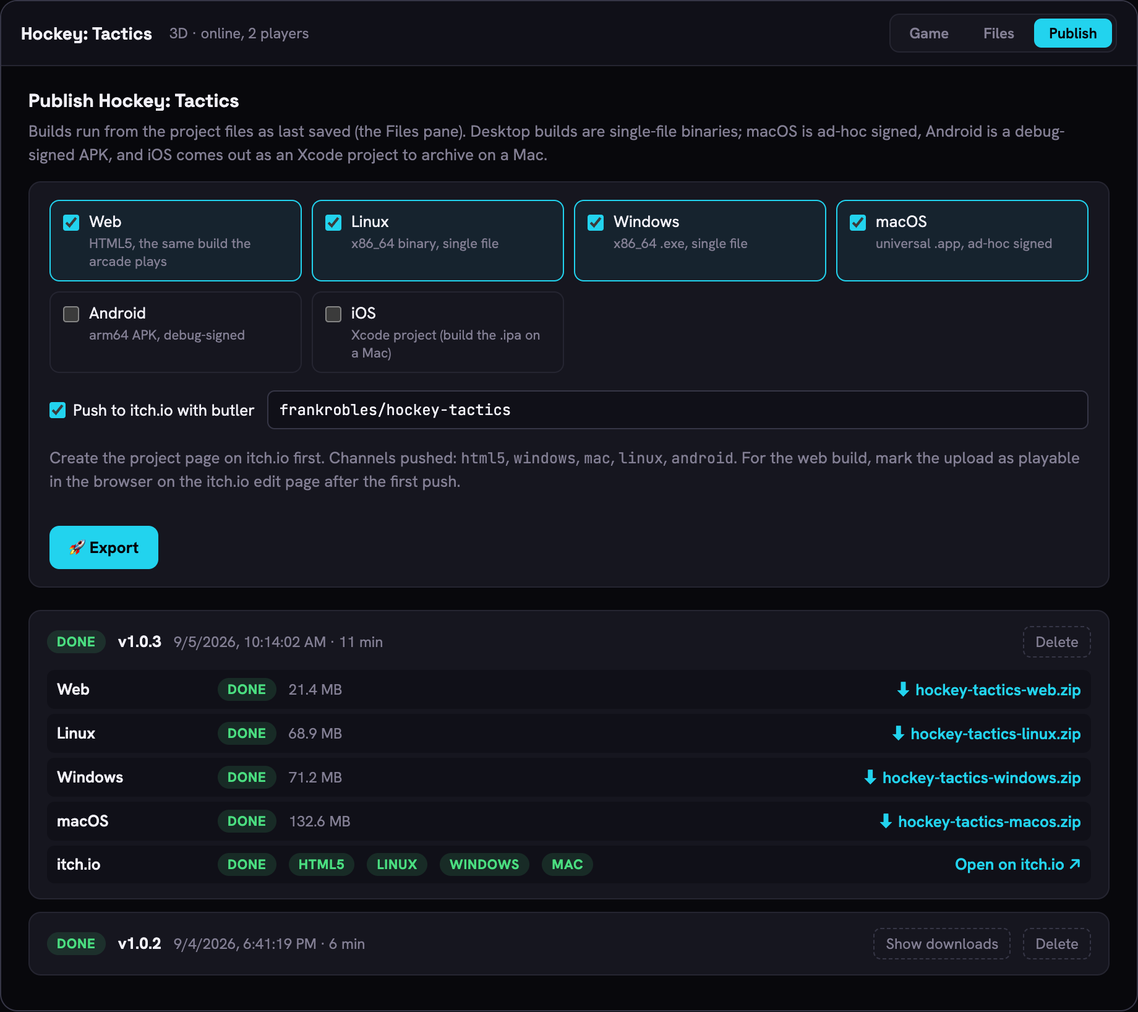Click the v1.0.3 timestamp 10:14:02 AM
The height and width of the screenshot is (1012, 1138).
click(x=284, y=642)
